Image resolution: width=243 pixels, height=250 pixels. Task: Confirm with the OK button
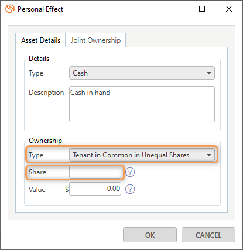click(x=150, y=235)
